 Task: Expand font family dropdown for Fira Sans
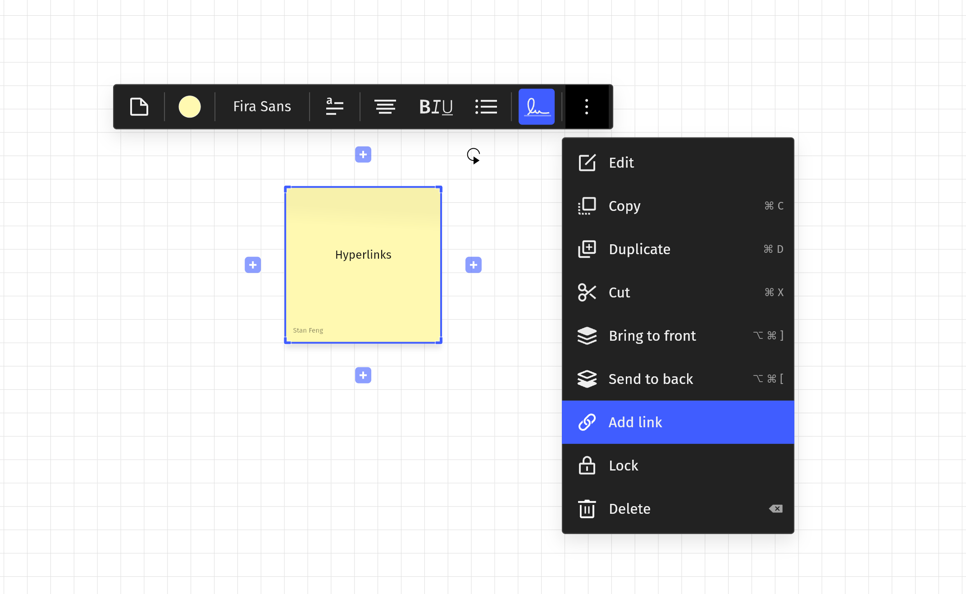pos(261,105)
